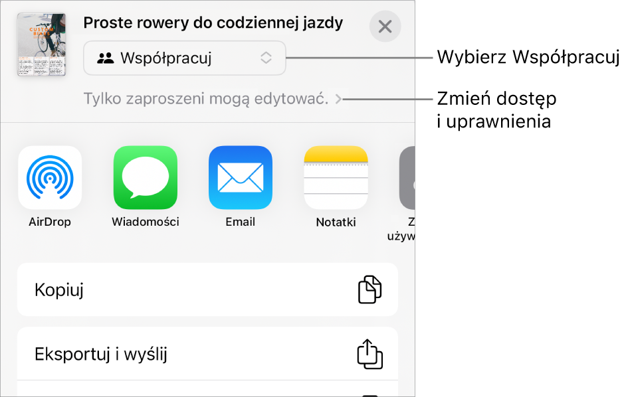Open the Współpracuj dropdown menu
Image resolution: width=628 pixels, height=397 pixels.
tap(185, 58)
